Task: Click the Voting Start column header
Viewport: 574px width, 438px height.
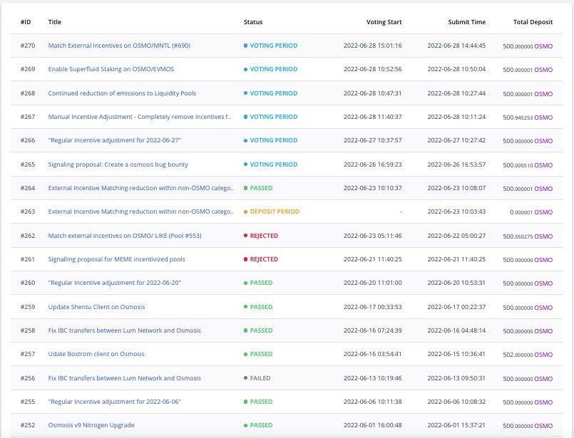Action: pyautogui.click(x=384, y=22)
